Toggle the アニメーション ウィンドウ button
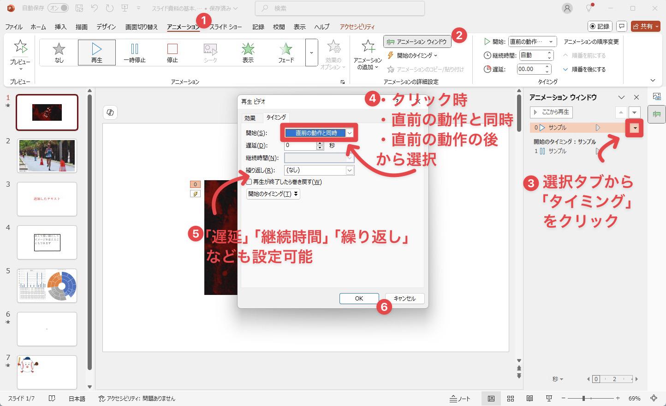 417,42
